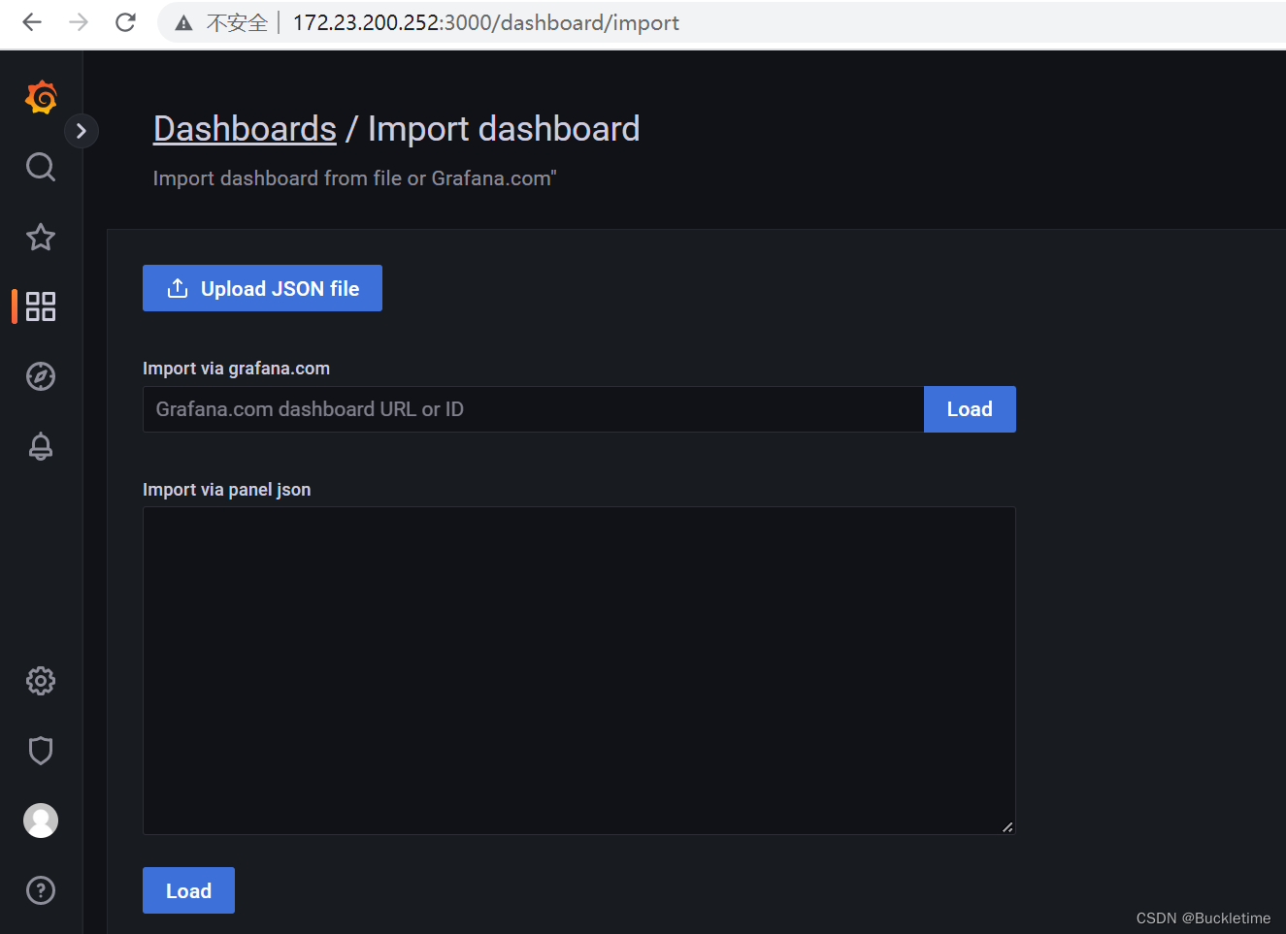Viewport: 1286px width, 934px height.
Task: Open the Alerting bell icon
Action: (41, 446)
